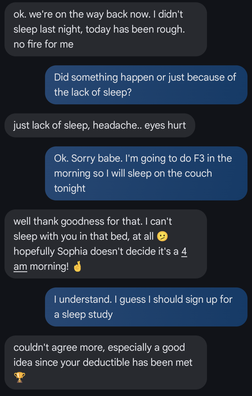Tap the "Did something happen" message bubble
Image resolution: width=252 pixels, height=396 pixels.
(x=146, y=85)
